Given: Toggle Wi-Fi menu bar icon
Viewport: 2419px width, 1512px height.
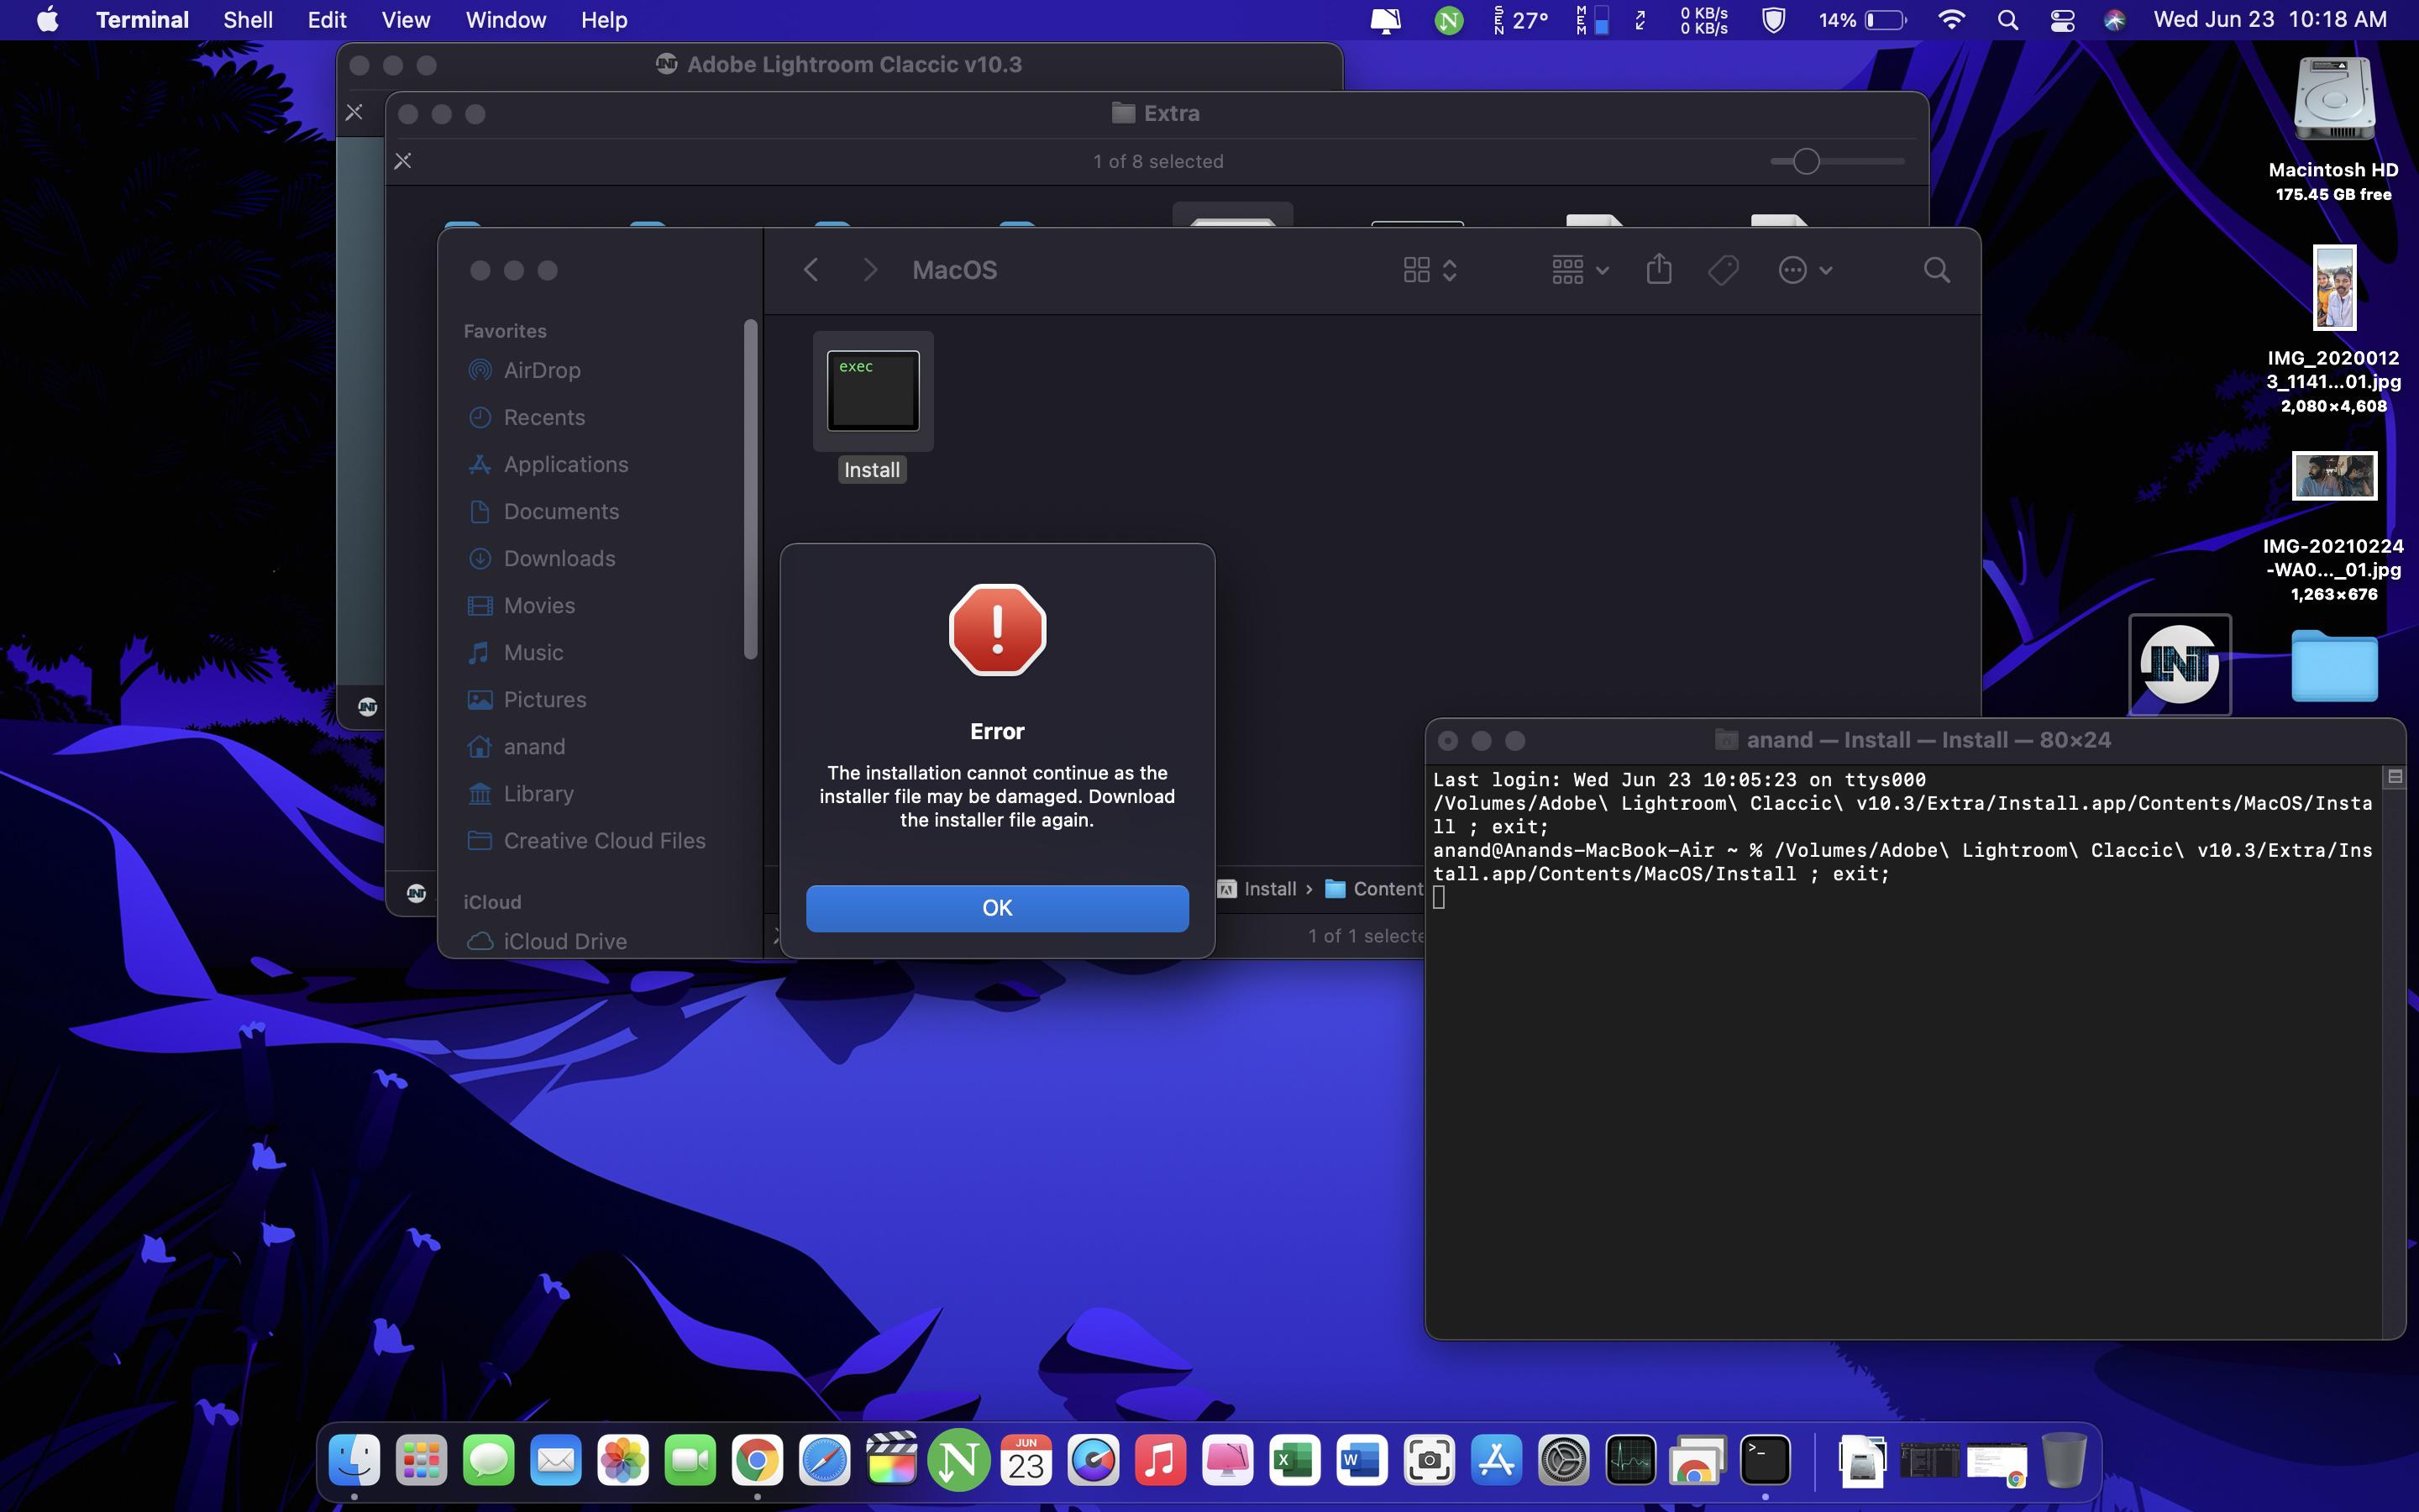Looking at the screenshot, I should tap(1950, 20).
